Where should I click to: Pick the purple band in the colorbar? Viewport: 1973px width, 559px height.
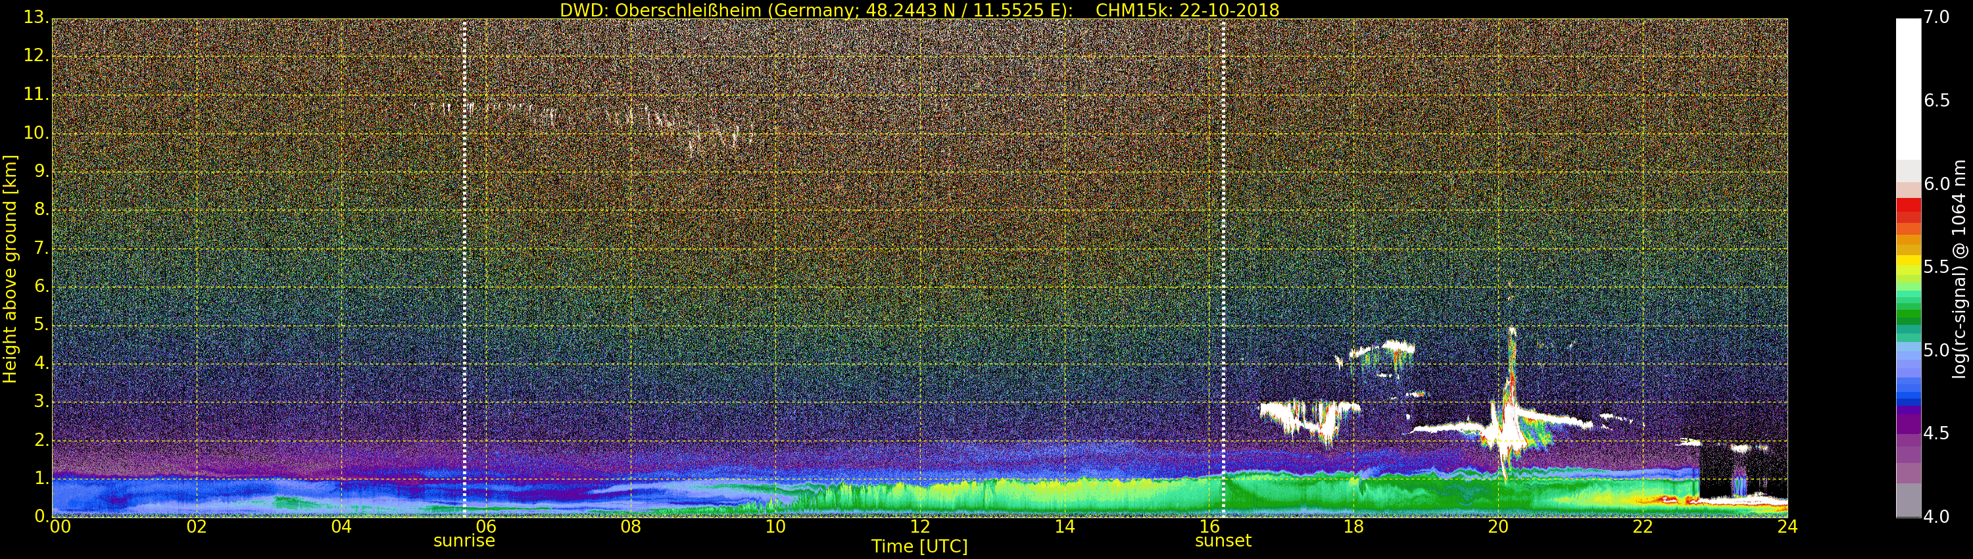(x=1909, y=424)
